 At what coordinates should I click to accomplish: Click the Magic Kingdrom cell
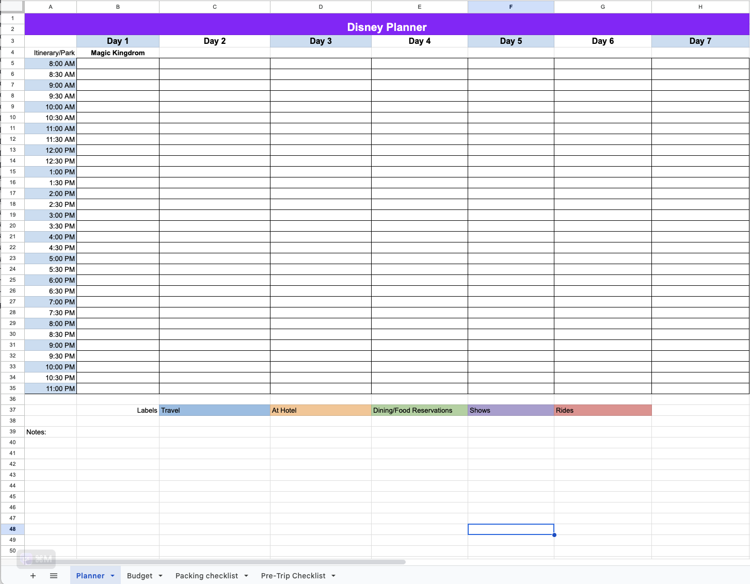(x=118, y=53)
